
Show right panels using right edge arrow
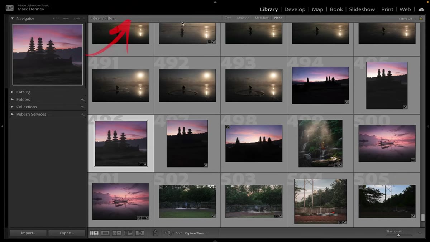pos(428,126)
